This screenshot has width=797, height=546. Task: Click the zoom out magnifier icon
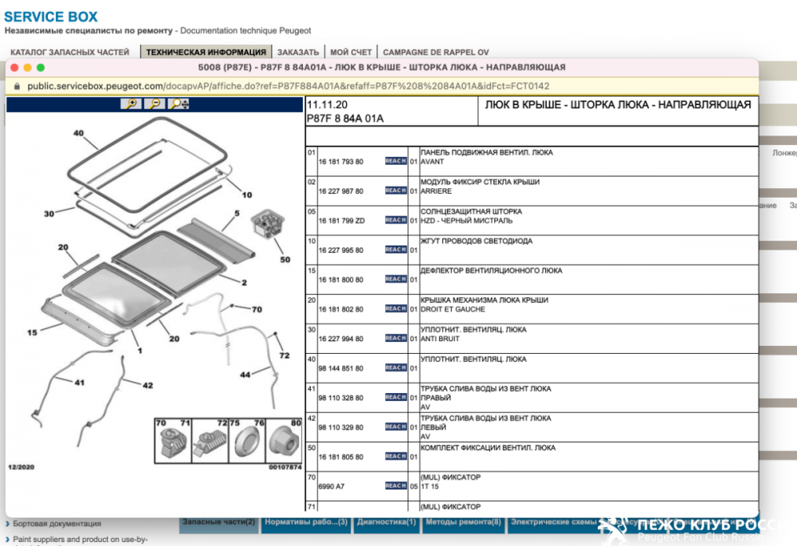[x=155, y=104]
